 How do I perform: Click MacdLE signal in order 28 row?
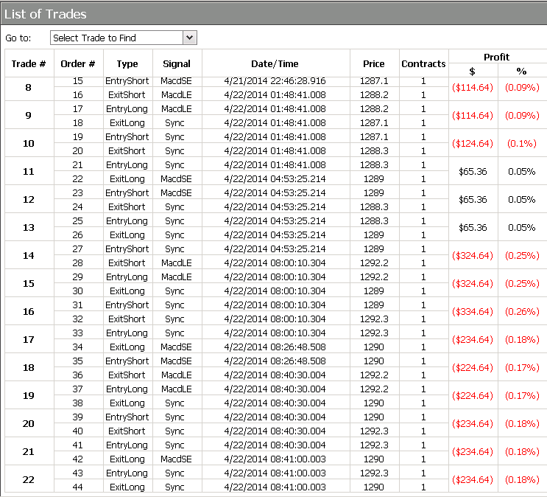pyautogui.click(x=177, y=263)
